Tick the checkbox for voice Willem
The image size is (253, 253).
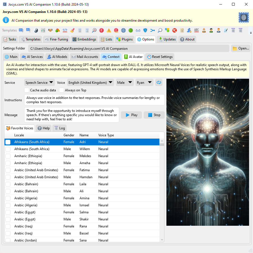click(8, 149)
